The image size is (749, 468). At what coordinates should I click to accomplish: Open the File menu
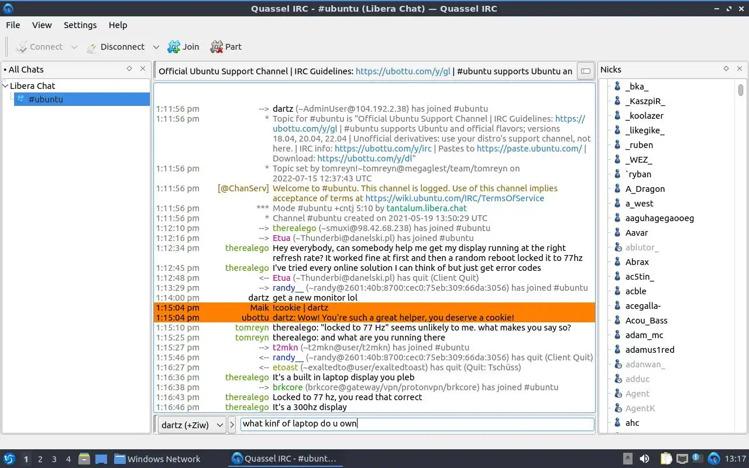point(13,25)
